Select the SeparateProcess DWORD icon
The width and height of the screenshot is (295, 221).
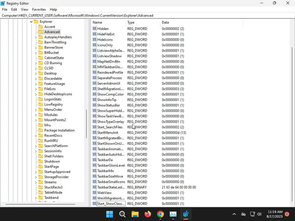click(94, 78)
